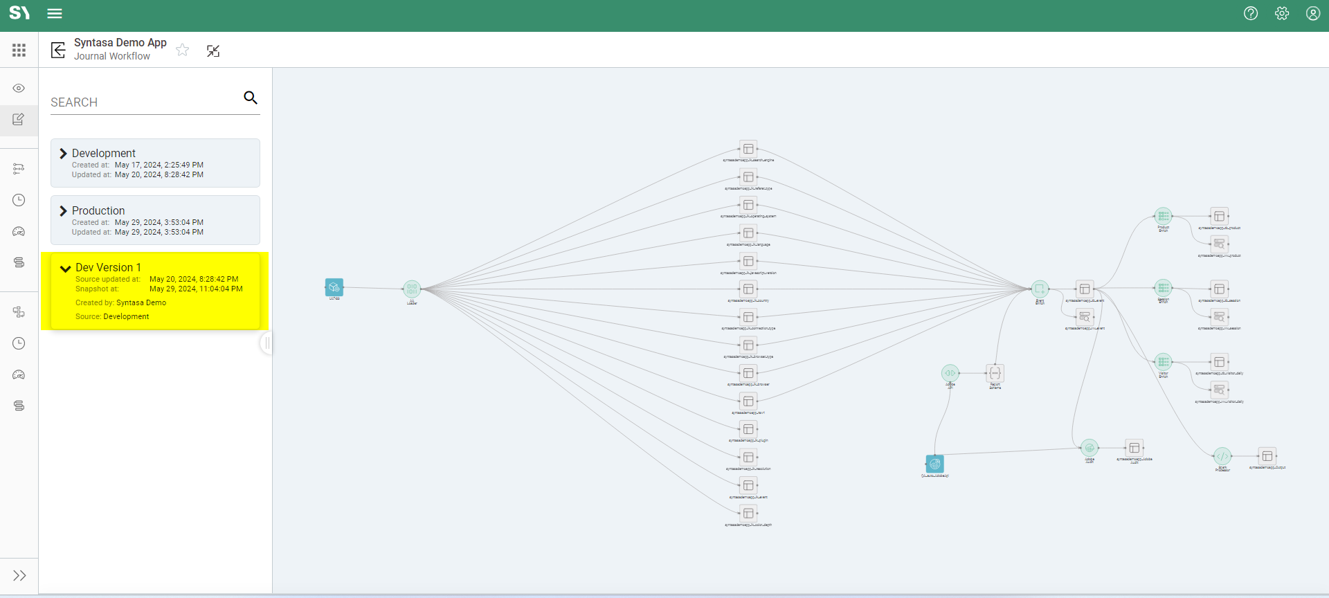Screen dimensions: 1329x598
Task: Expand the Production workflow entry
Action: coord(64,211)
